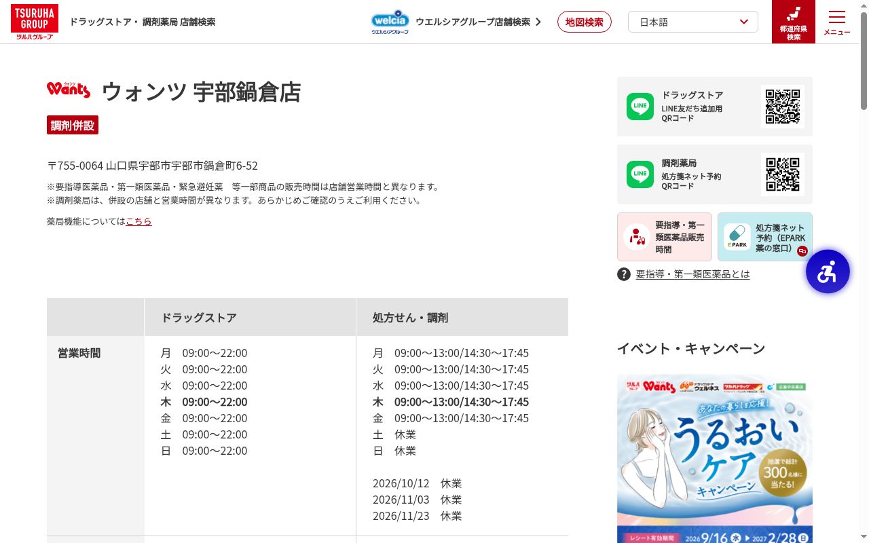Click the 2026/10/12 休業 entry
Screen dimensions: 869x543
coord(417,483)
